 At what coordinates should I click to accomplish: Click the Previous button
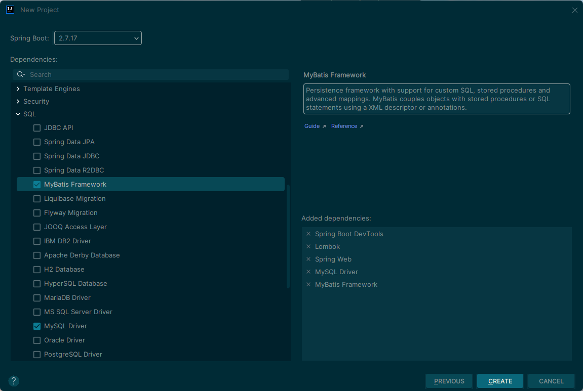[449, 381]
